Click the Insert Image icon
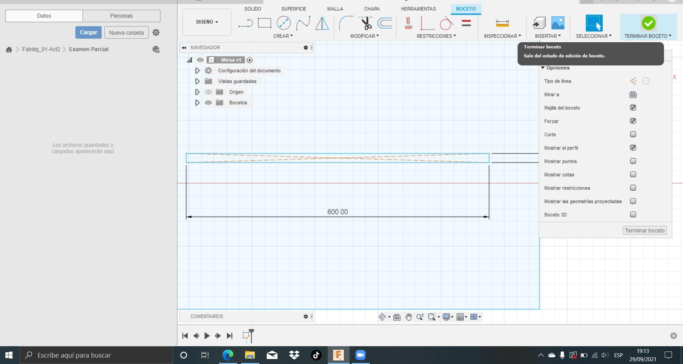 point(558,23)
